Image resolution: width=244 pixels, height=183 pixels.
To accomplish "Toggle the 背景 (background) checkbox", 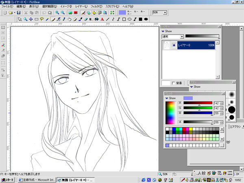I will pyautogui.click(x=174, y=83).
